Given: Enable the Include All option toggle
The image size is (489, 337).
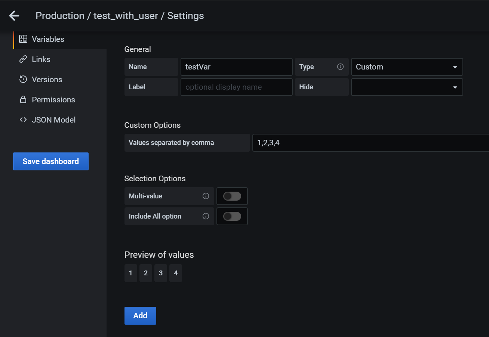Looking at the screenshot, I should point(232,216).
